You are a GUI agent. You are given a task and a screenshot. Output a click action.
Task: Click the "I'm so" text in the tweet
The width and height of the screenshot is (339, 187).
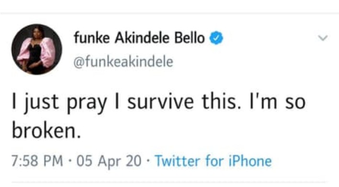pyautogui.click(x=278, y=101)
